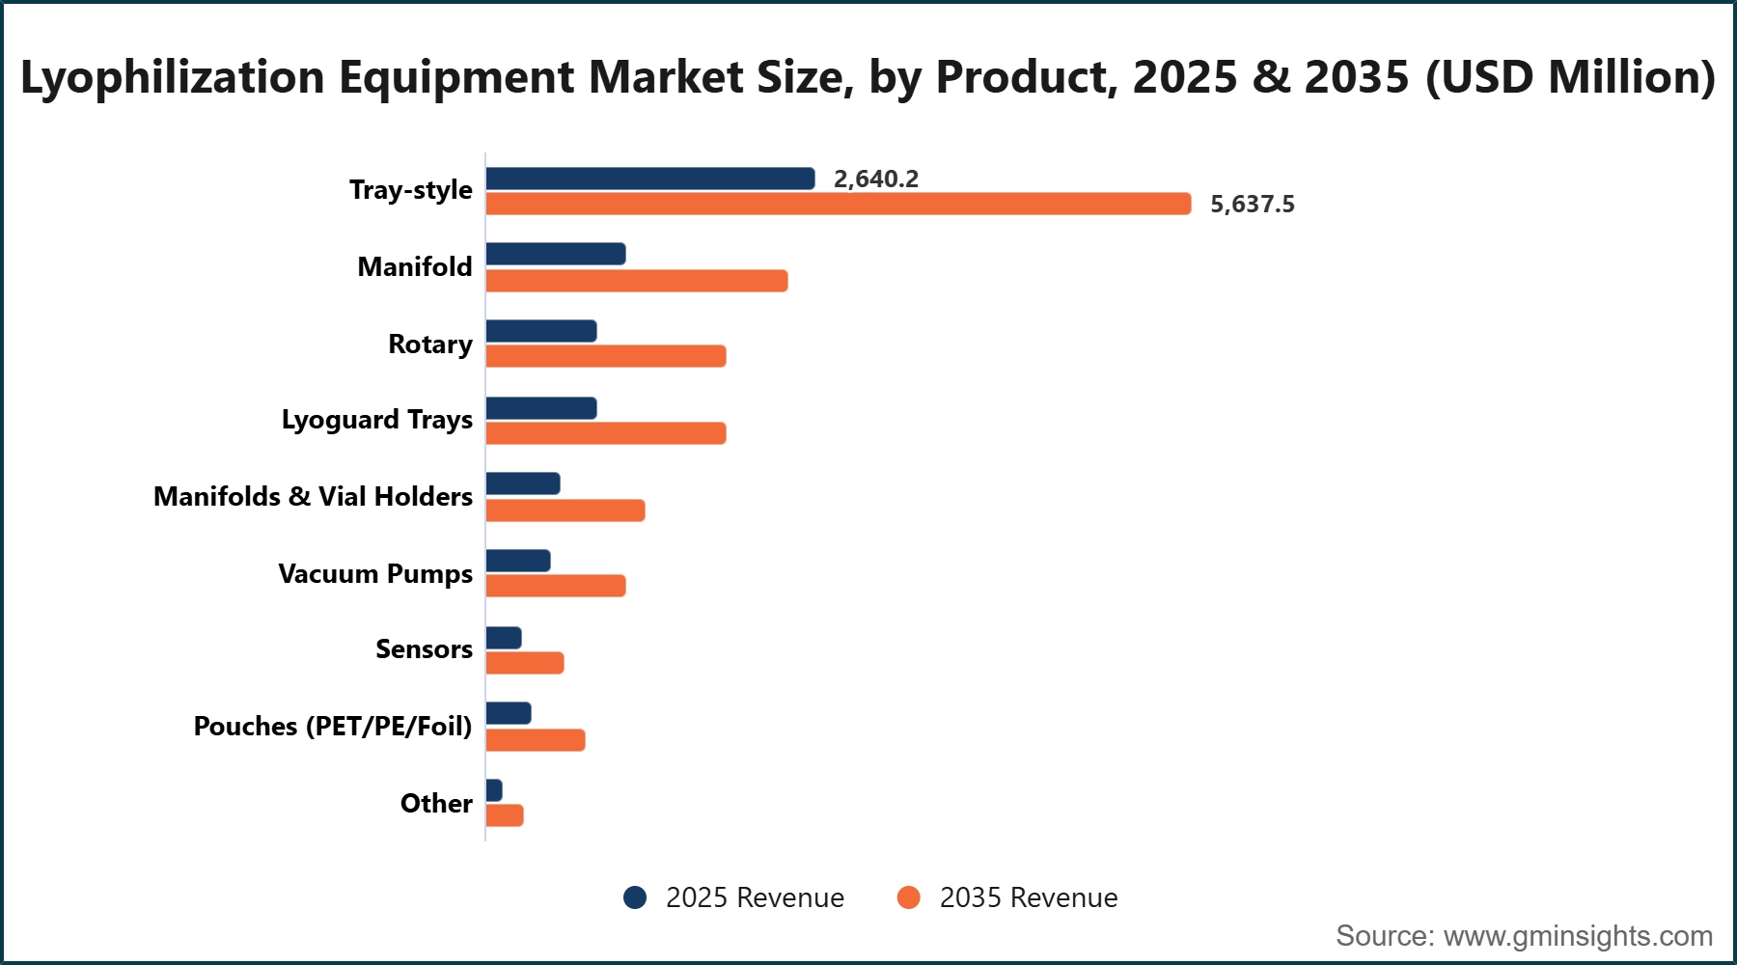Click the 'Lyoguard Trays' axis label

377,420
